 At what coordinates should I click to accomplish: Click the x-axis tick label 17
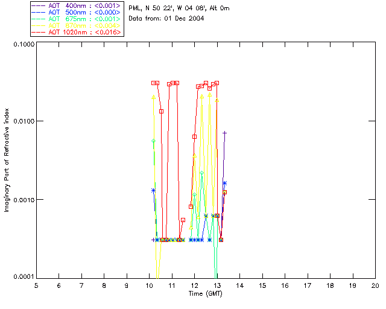pyautogui.click(x=308, y=286)
